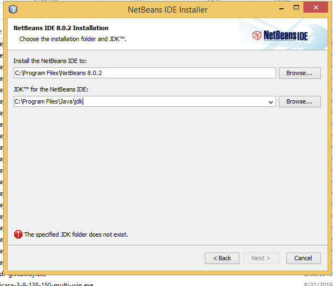Click the 'The specified JDK folder does not exist.' message
Screen dimensions: 333x286
(76, 234)
